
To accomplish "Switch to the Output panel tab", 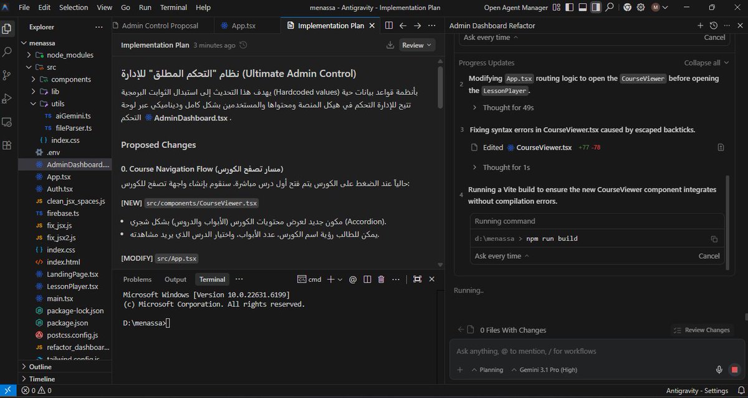I will coord(175,279).
